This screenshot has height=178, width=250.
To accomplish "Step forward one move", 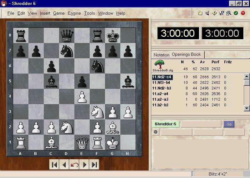I will 84,165.
